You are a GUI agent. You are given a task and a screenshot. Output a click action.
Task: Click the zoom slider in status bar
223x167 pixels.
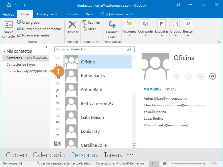[x=188, y=163]
